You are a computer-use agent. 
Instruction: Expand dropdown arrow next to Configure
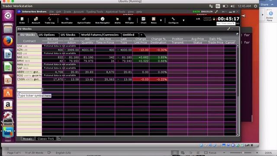[x=184, y=20]
